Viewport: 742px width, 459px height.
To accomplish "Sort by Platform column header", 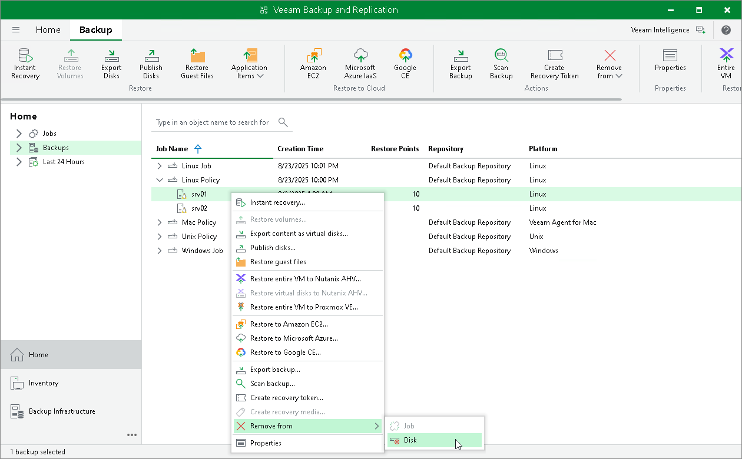I will point(543,149).
